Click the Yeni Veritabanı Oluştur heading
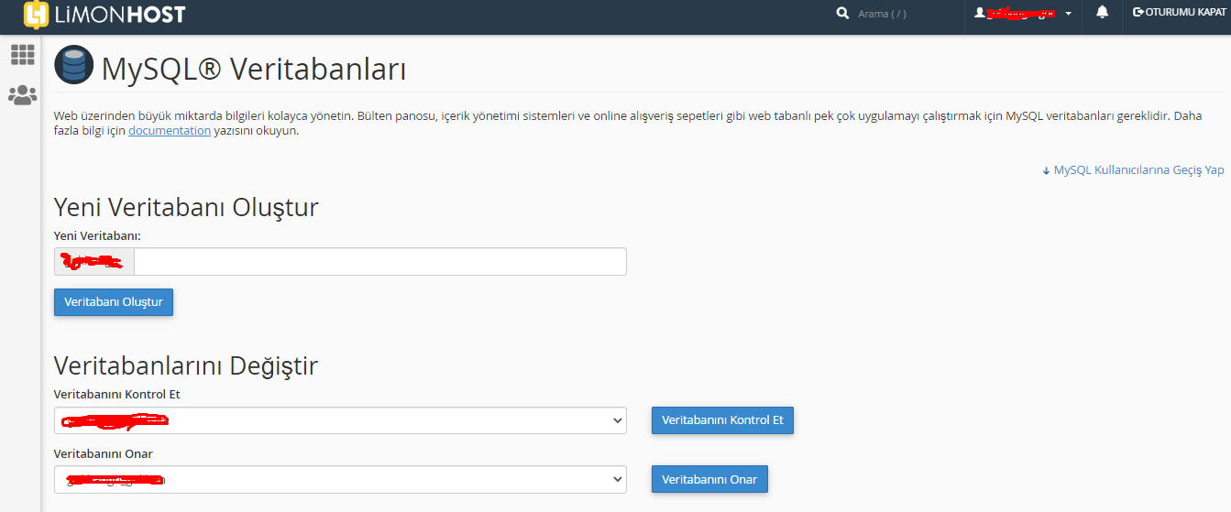The image size is (1231, 512). click(x=186, y=207)
